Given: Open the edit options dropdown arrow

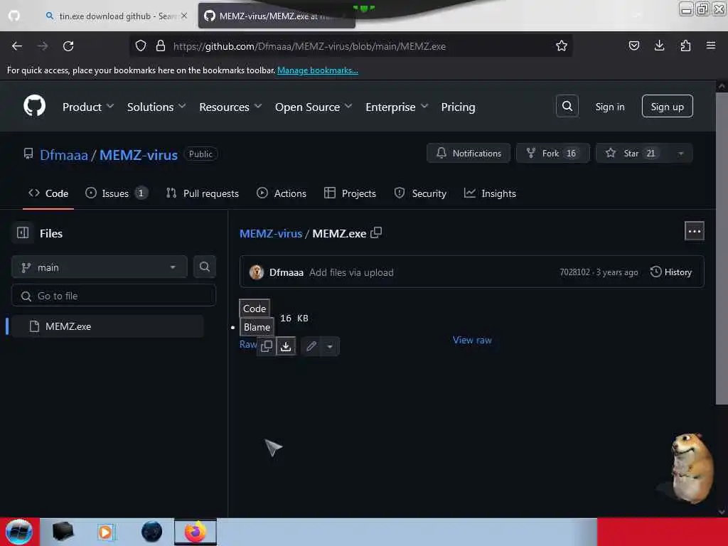Looking at the screenshot, I should coord(330,346).
